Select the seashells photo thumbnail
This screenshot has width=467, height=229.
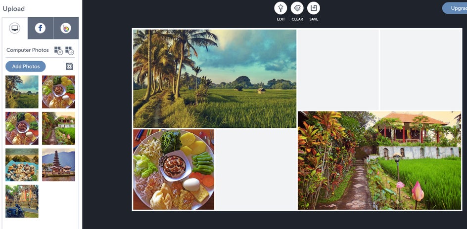22,165
